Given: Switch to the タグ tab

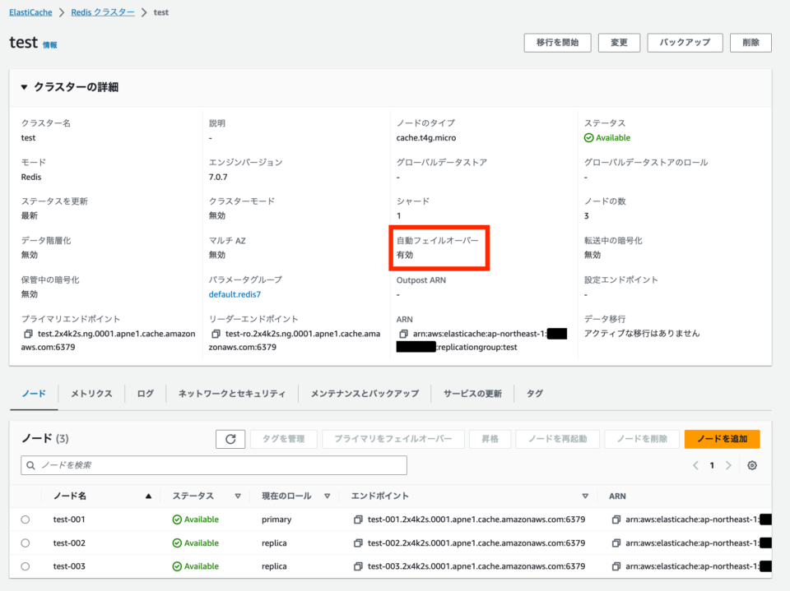Looking at the screenshot, I should coord(534,393).
